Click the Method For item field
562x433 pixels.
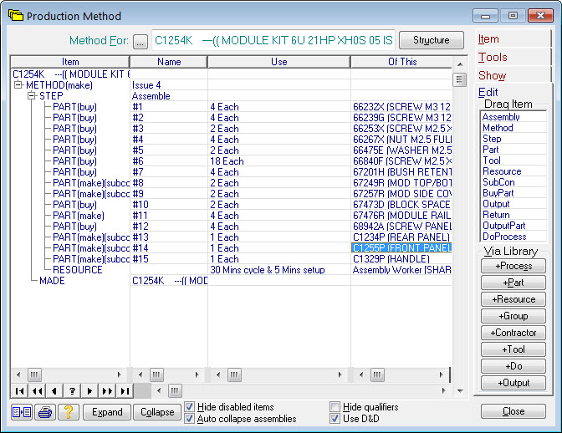point(273,40)
